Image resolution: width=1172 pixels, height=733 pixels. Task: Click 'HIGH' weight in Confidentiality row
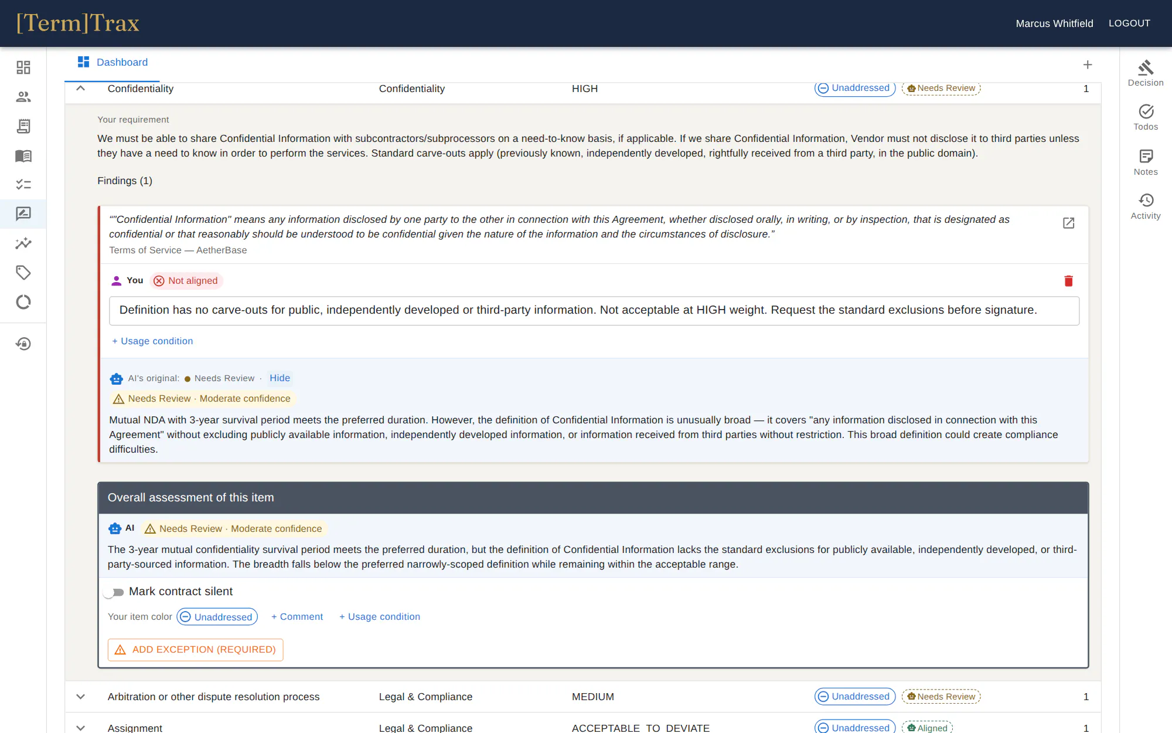tap(585, 89)
